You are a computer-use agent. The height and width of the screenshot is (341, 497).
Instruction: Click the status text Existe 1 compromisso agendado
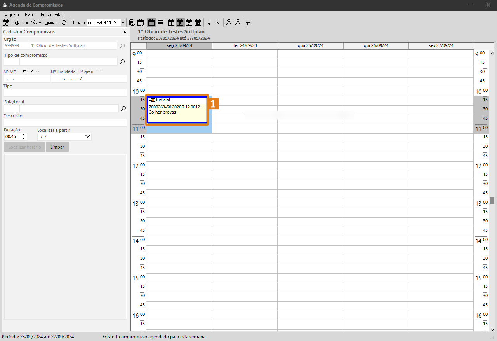154,337
